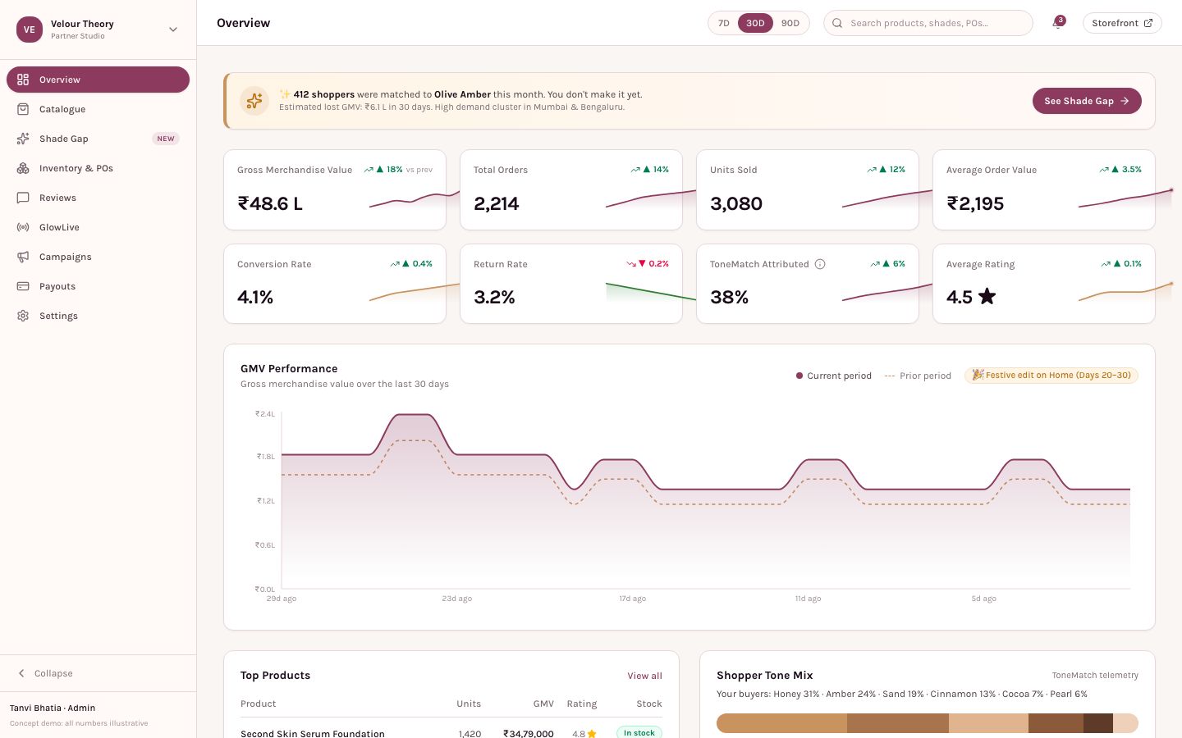Image resolution: width=1182 pixels, height=738 pixels.
Task: Click the ToneMatch Attributed info icon
Action: click(820, 264)
